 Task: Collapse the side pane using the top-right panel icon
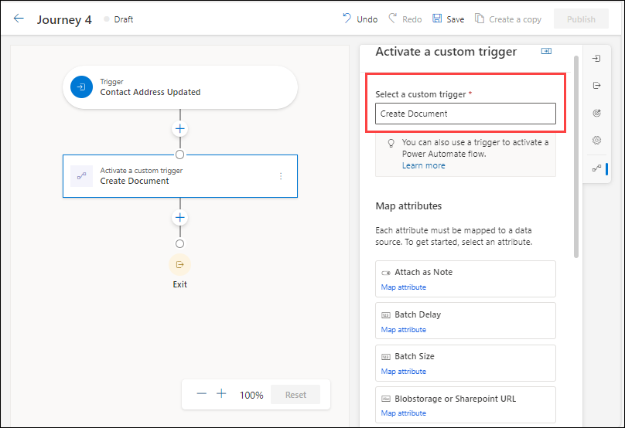tap(546, 51)
